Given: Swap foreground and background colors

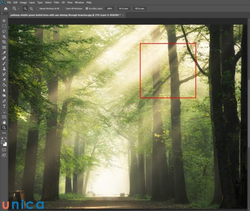Looking at the screenshot, I should pos(5,138).
